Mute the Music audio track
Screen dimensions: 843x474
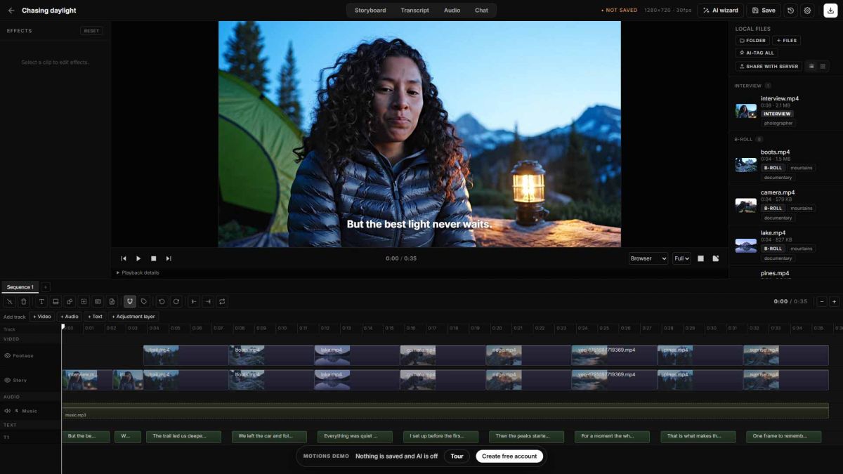tap(7, 411)
